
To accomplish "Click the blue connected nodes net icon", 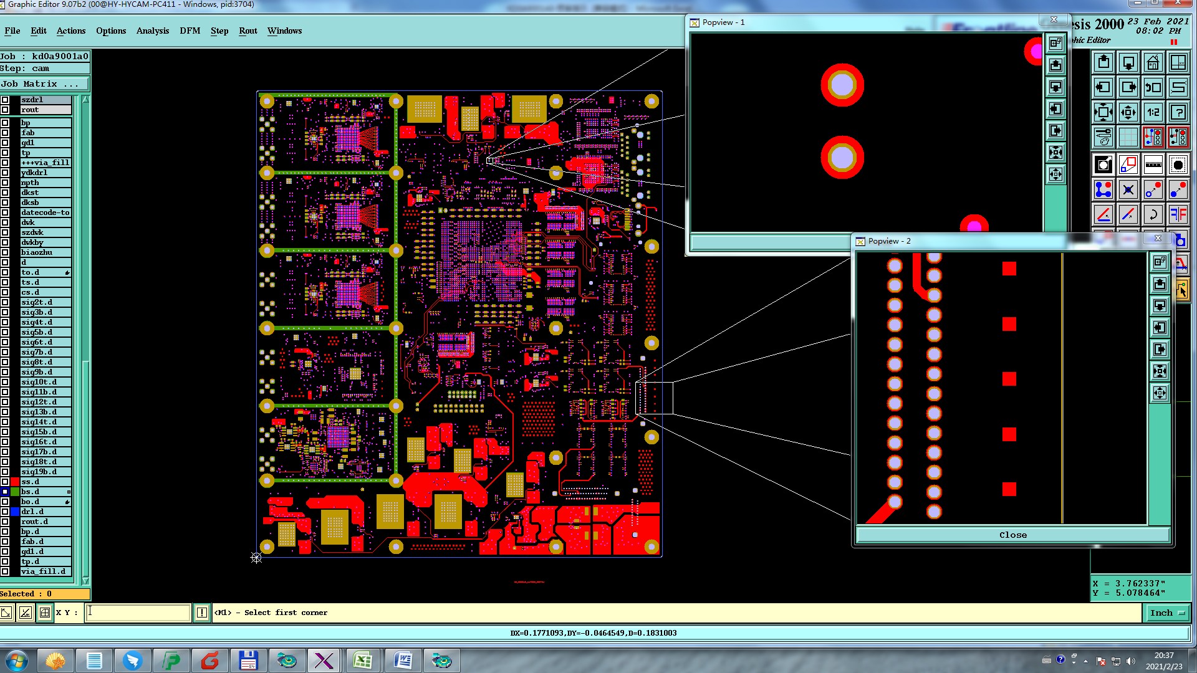I will (x=1103, y=189).
